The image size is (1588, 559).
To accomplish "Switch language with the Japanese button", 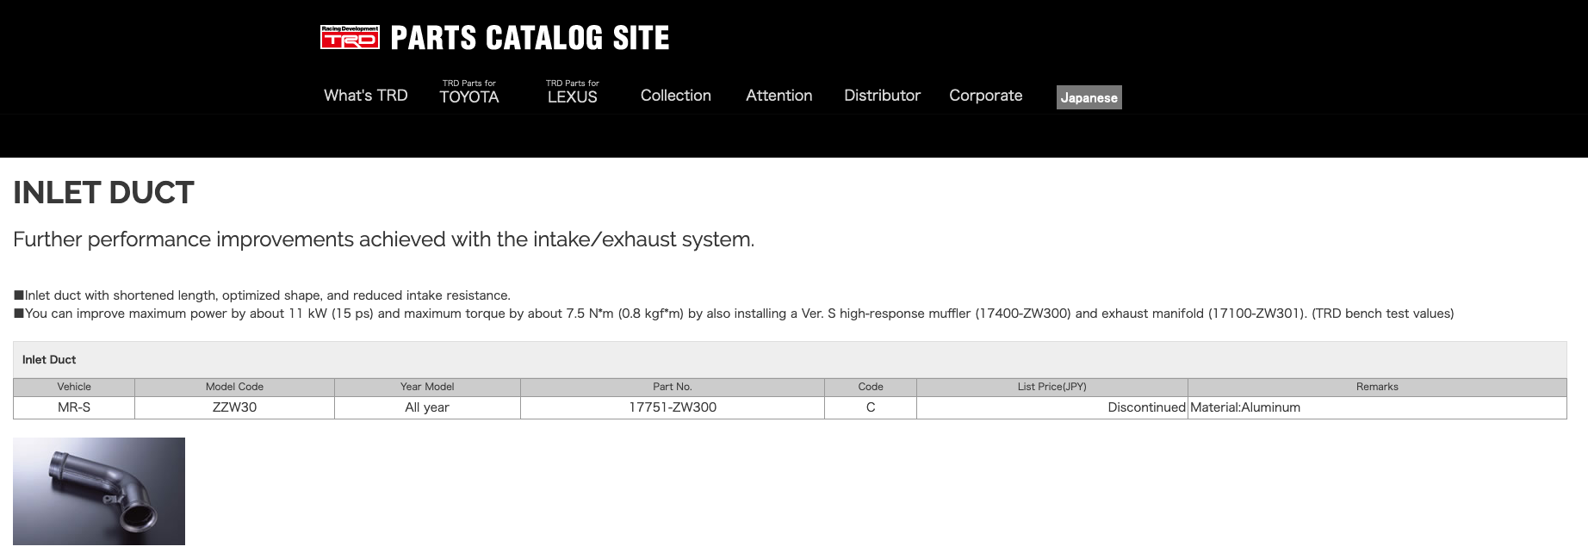I will tap(1089, 97).
